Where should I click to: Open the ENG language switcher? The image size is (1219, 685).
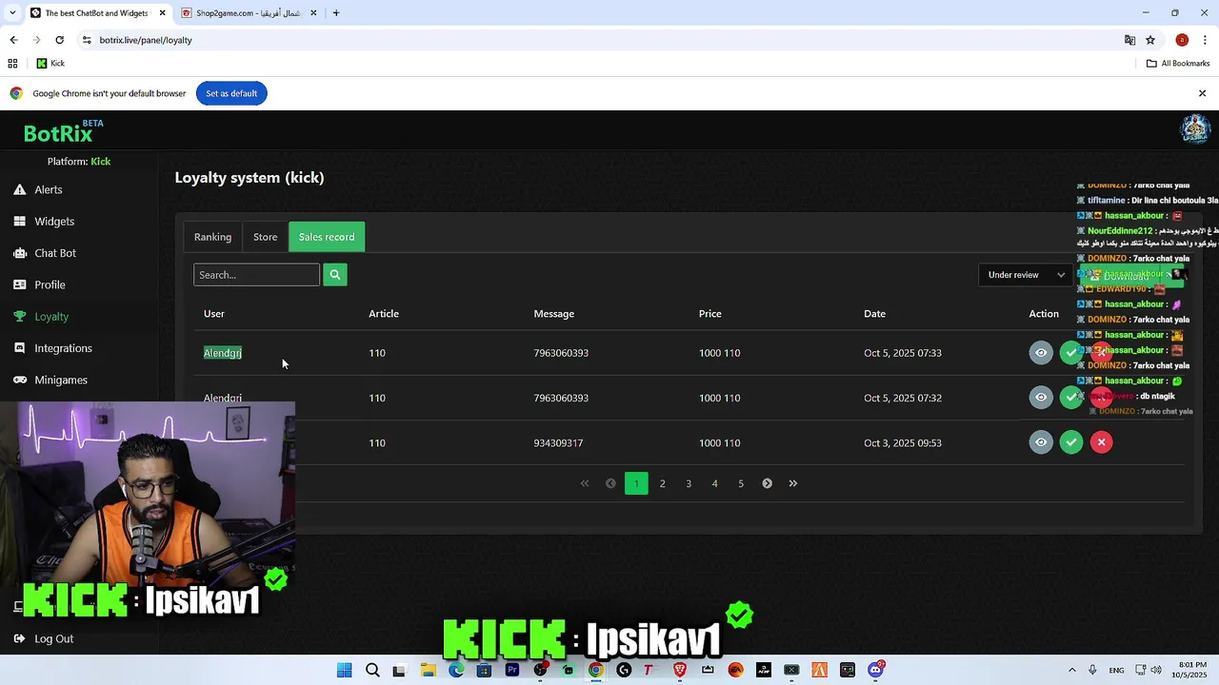[x=1116, y=670]
